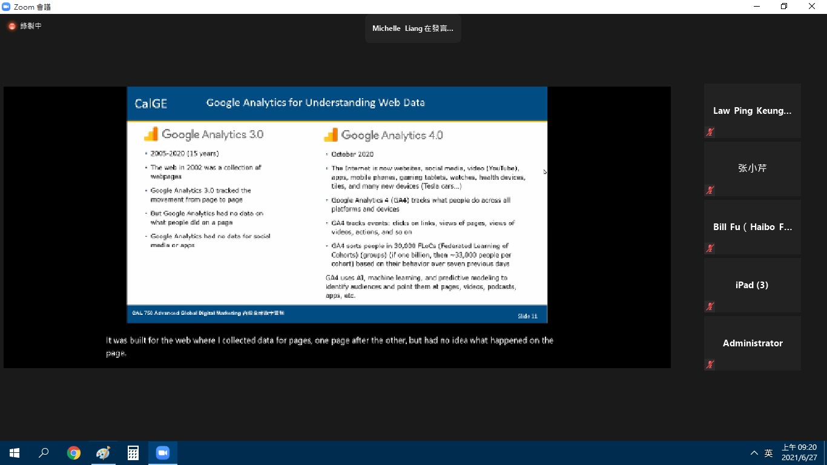Click muted mic icon on 张小芹 tile
The width and height of the screenshot is (827, 465).
[x=710, y=190]
